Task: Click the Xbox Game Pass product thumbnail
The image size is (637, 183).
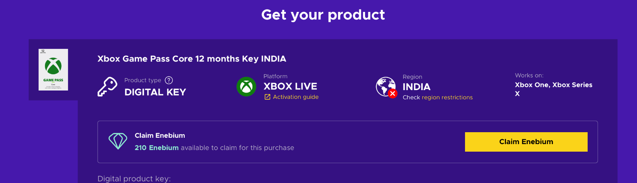Action: 53,70
